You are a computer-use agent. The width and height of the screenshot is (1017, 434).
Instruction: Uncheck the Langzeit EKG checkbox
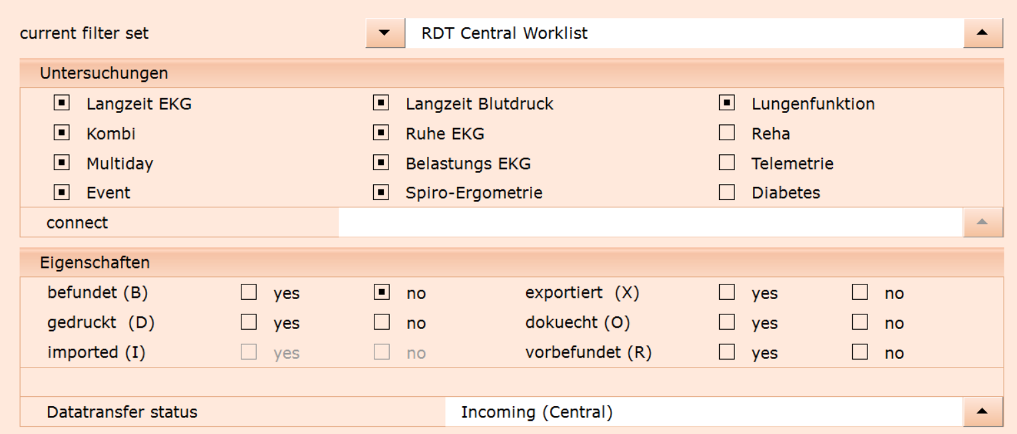61,103
